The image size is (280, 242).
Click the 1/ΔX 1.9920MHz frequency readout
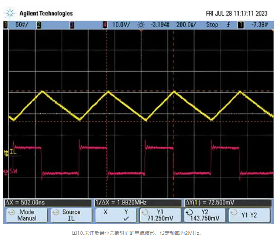coord(120,203)
